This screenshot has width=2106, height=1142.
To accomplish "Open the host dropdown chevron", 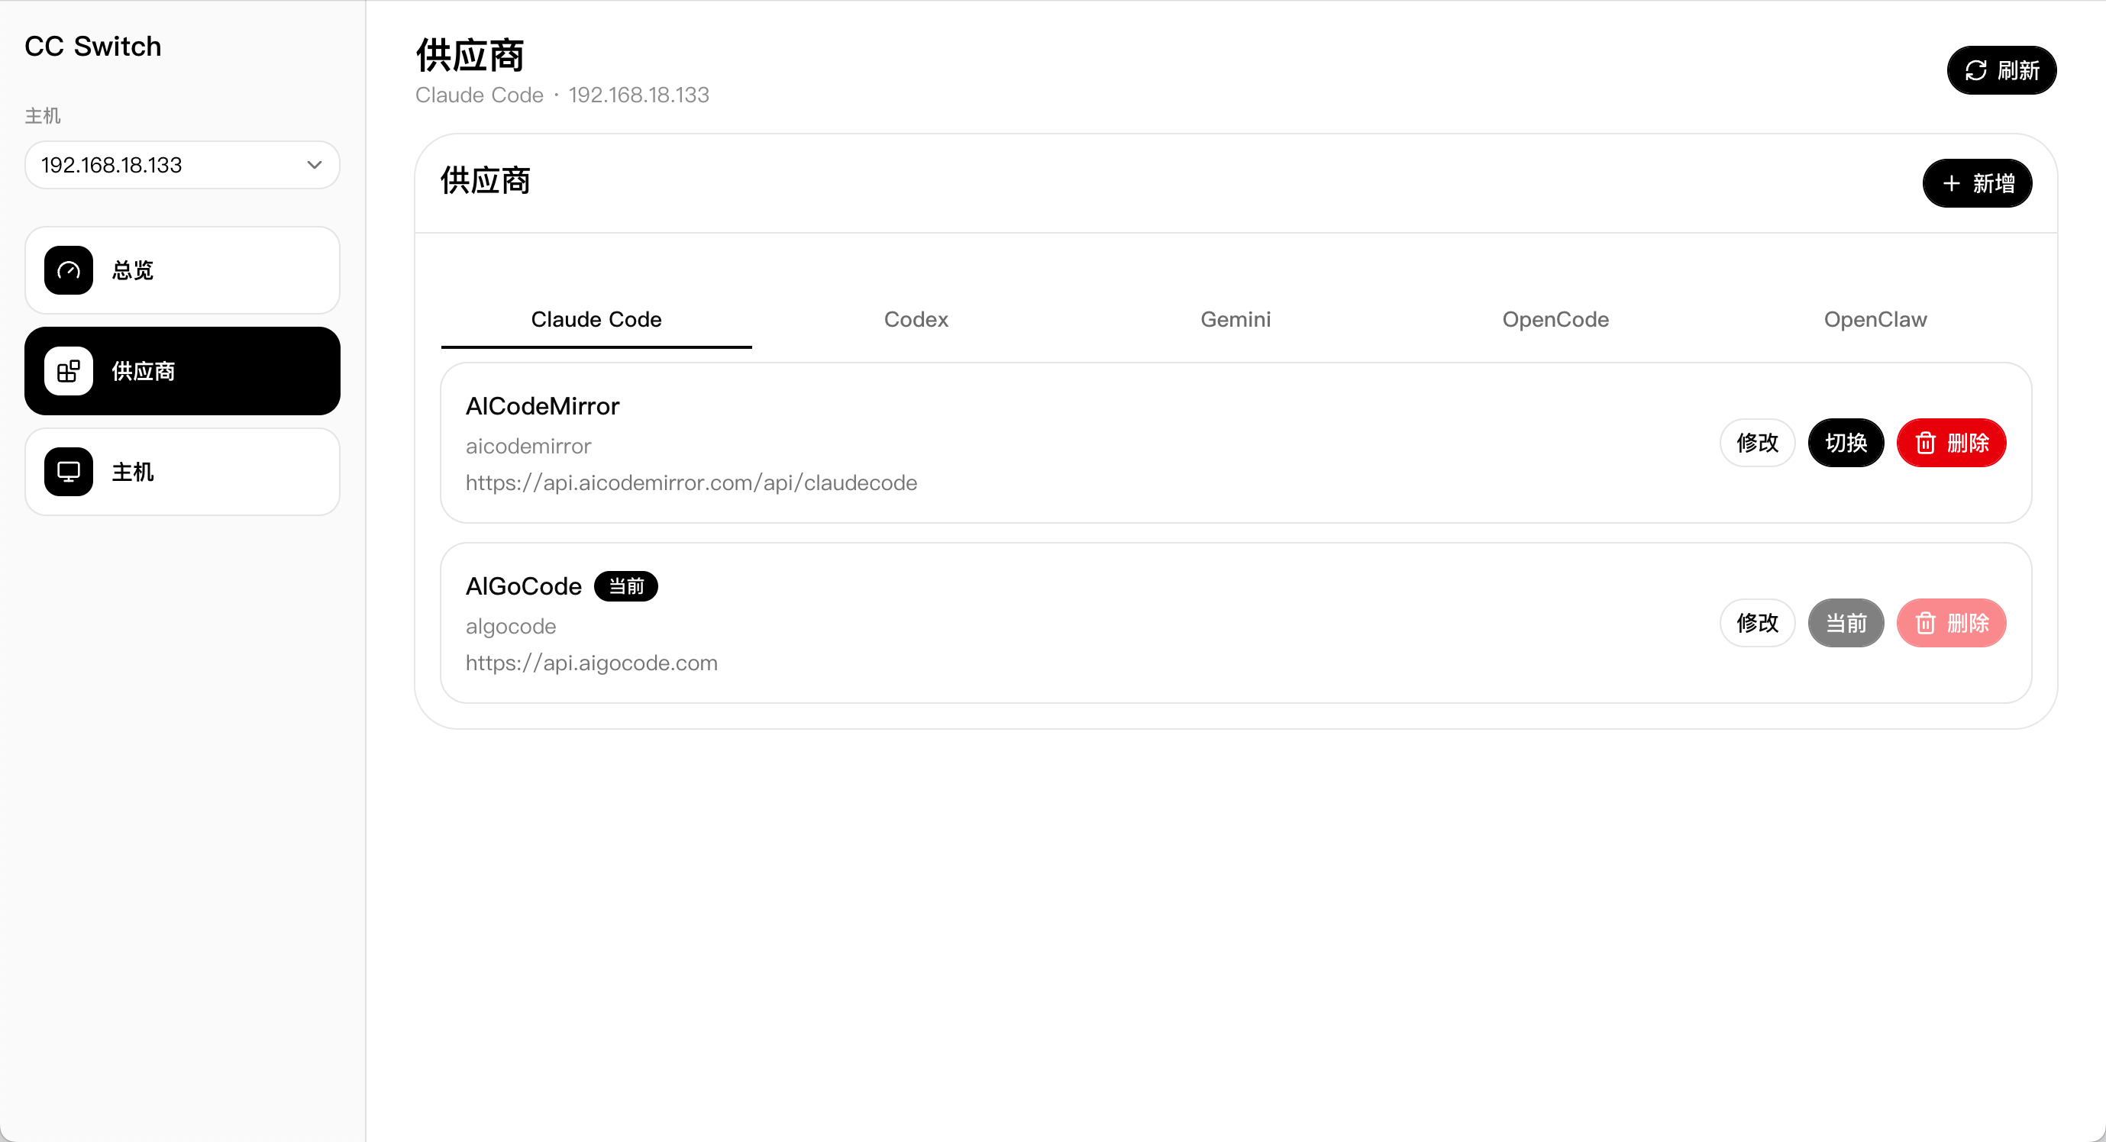I will [x=315, y=165].
